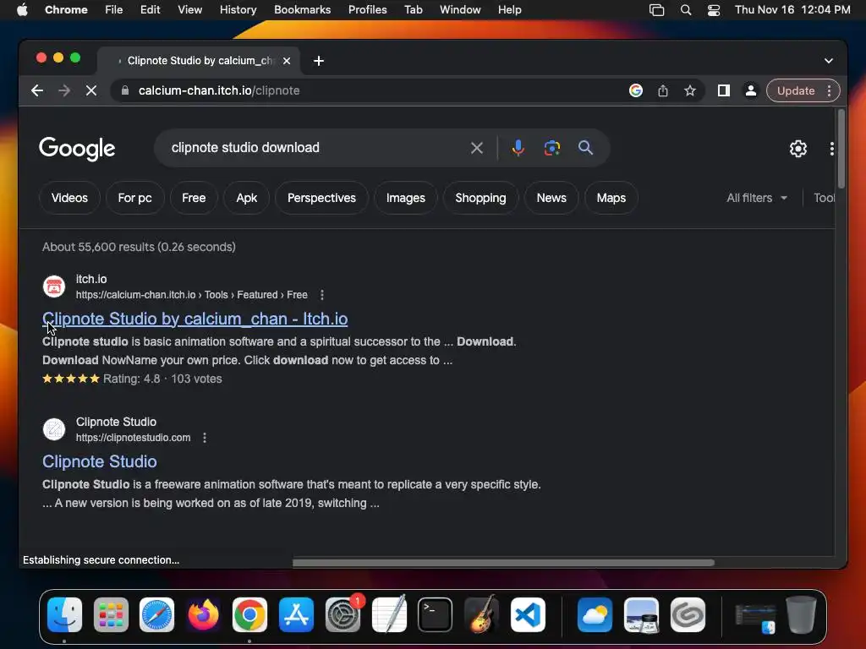Click the horizontal scrollbar

503,563
